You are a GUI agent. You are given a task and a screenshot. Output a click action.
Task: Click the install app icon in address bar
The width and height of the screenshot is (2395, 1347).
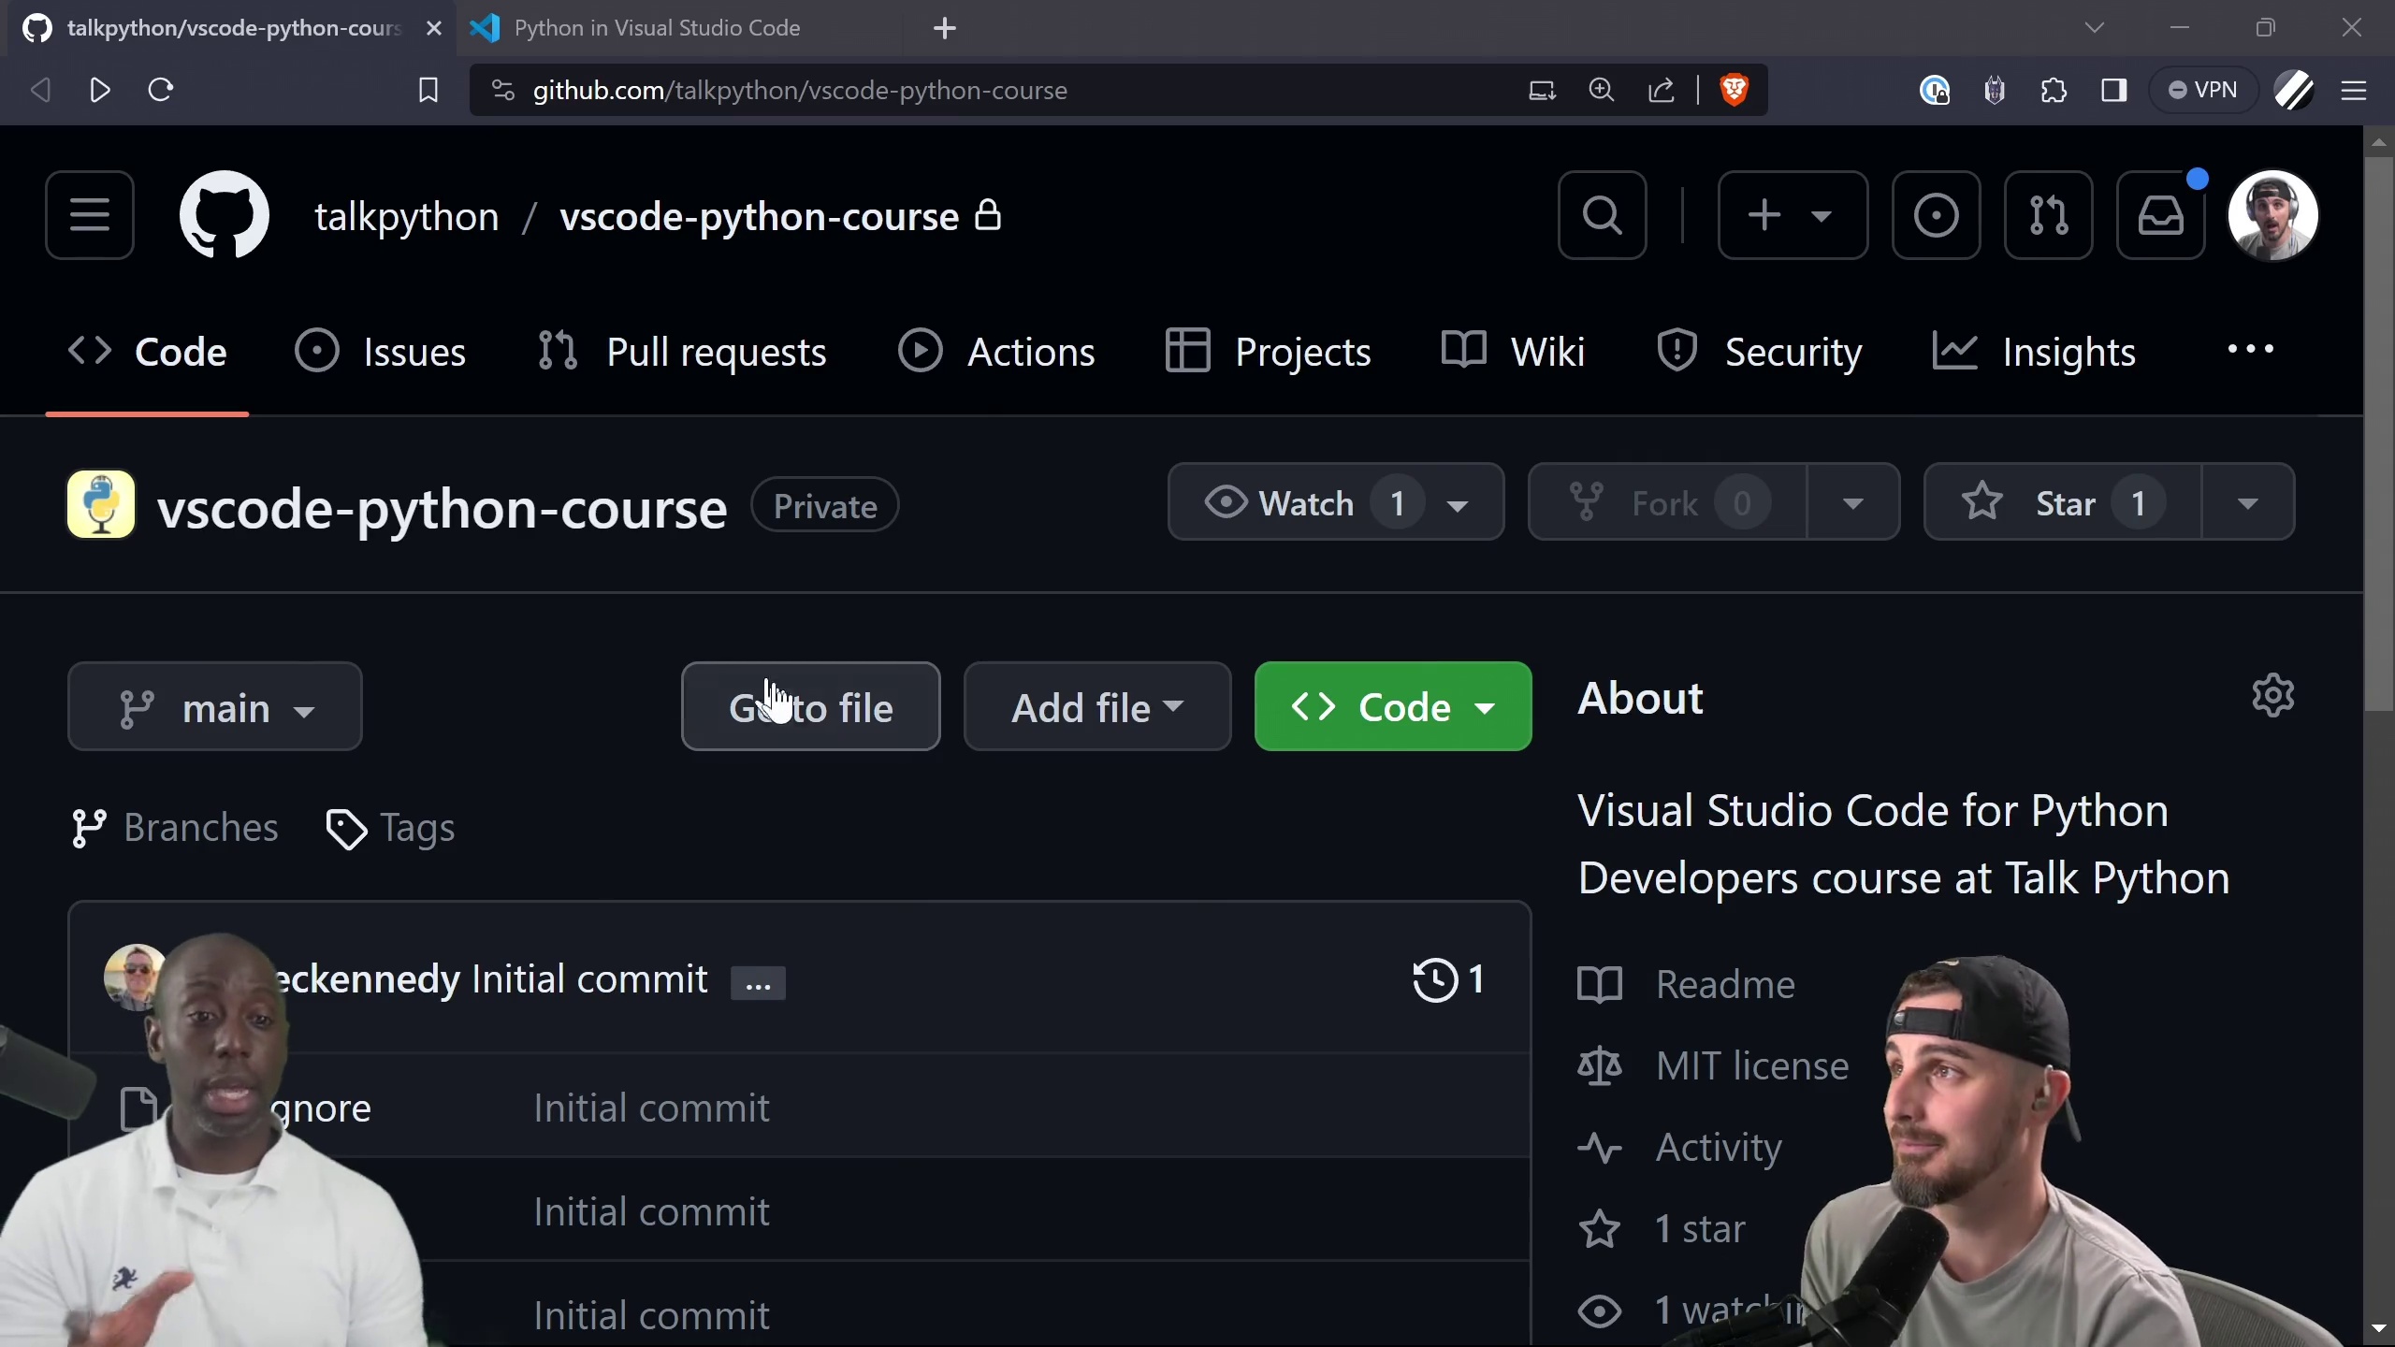[x=1542, y=90]
